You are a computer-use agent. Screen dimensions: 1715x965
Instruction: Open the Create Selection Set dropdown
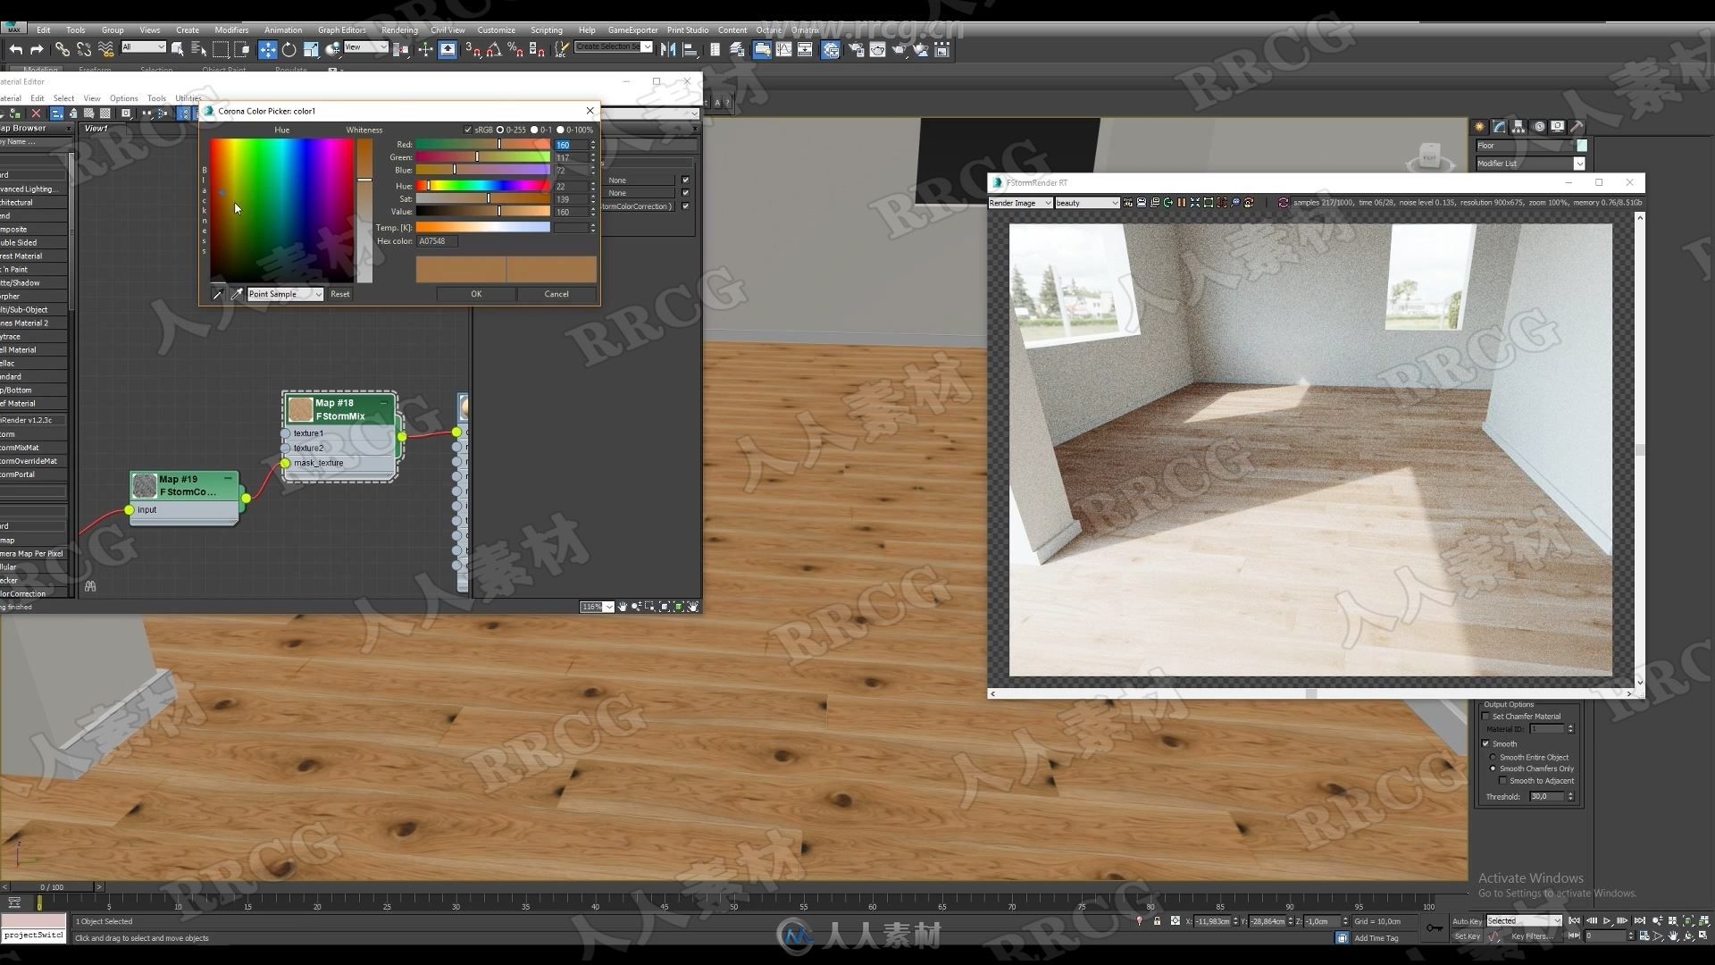click(x=613, y=46)
